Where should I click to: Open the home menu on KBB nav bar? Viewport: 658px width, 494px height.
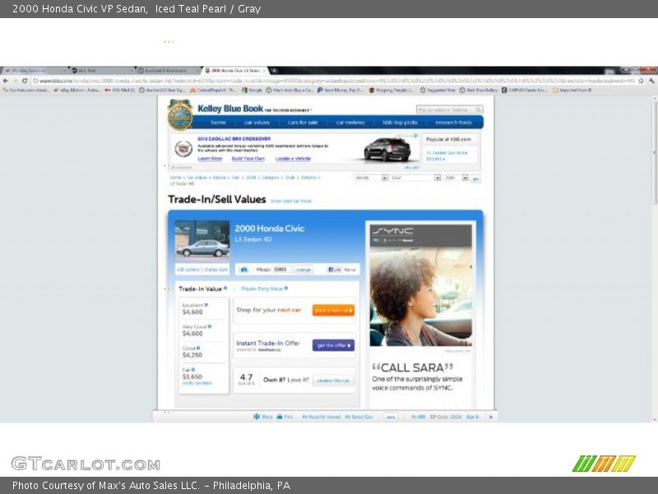(218, 122)
